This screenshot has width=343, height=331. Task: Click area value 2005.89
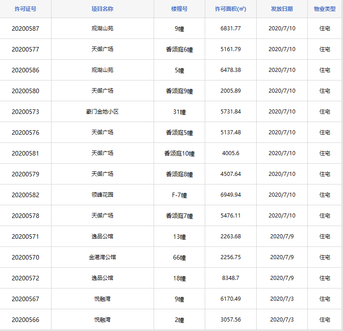pyautogui.click(x=230, y=91)
